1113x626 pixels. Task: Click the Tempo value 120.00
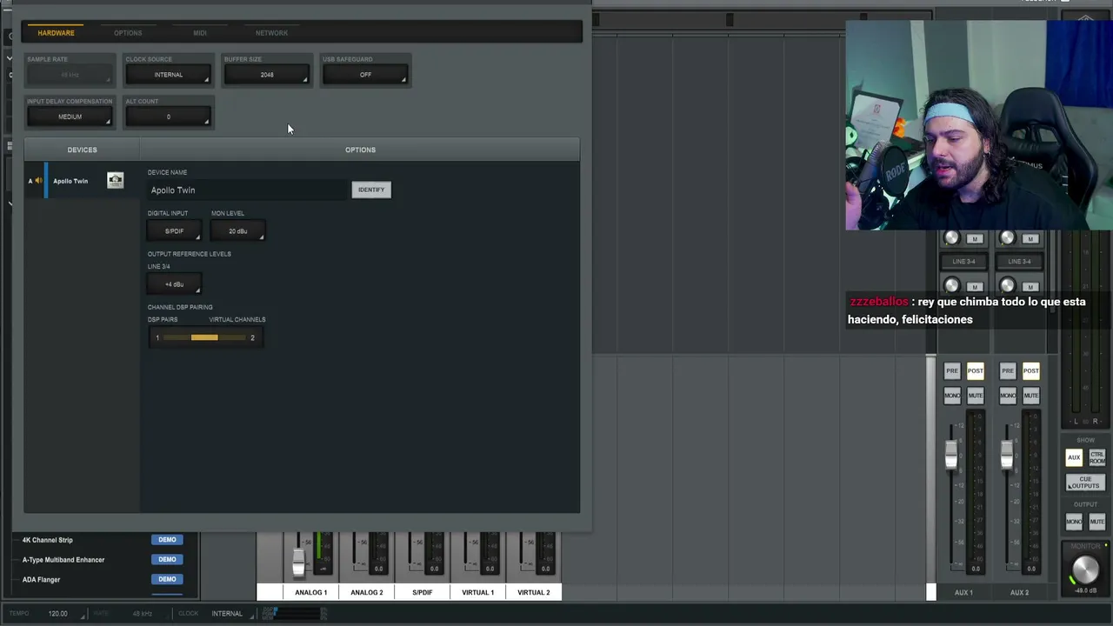[57, 614]
